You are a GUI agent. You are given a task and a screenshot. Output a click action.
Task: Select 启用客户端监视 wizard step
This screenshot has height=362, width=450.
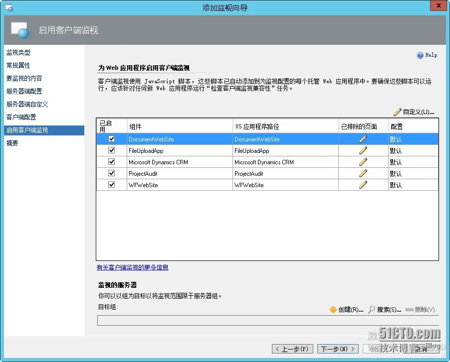click(x=44, y=130)
